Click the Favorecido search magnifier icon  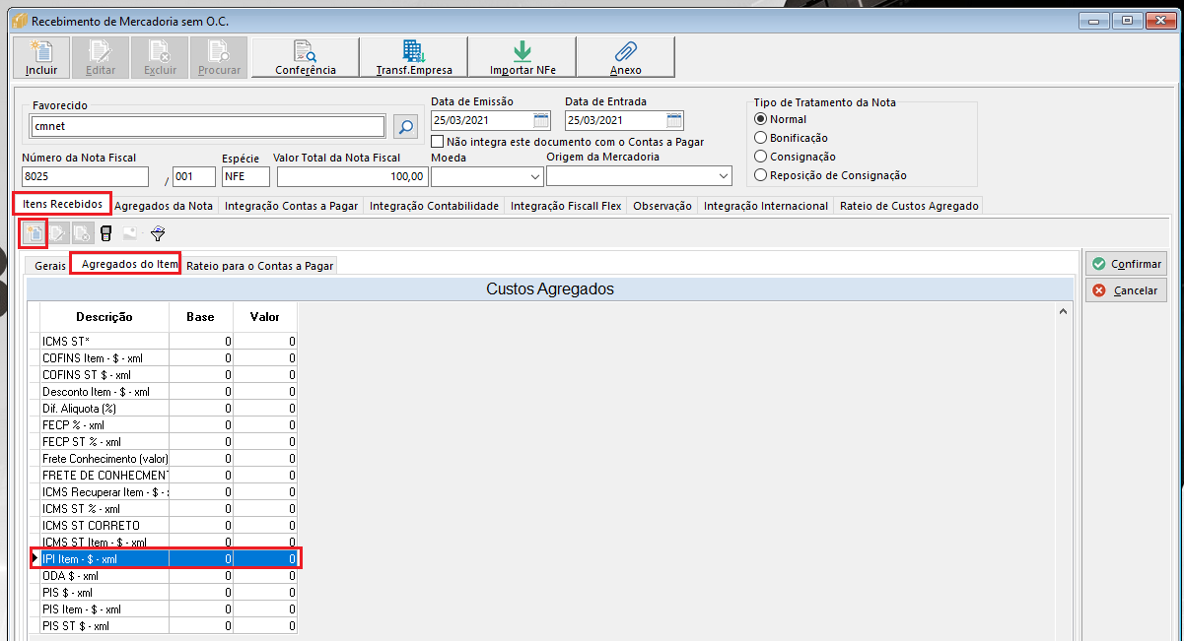405,126
